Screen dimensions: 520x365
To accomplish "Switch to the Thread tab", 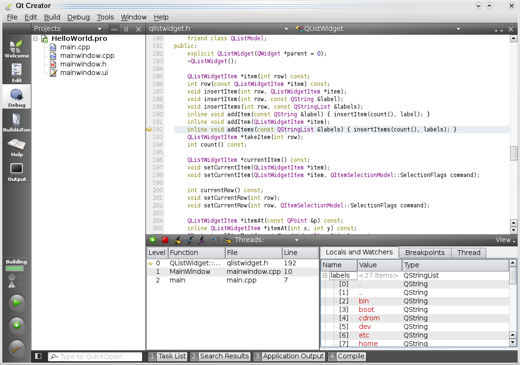I will coord(469,253).
